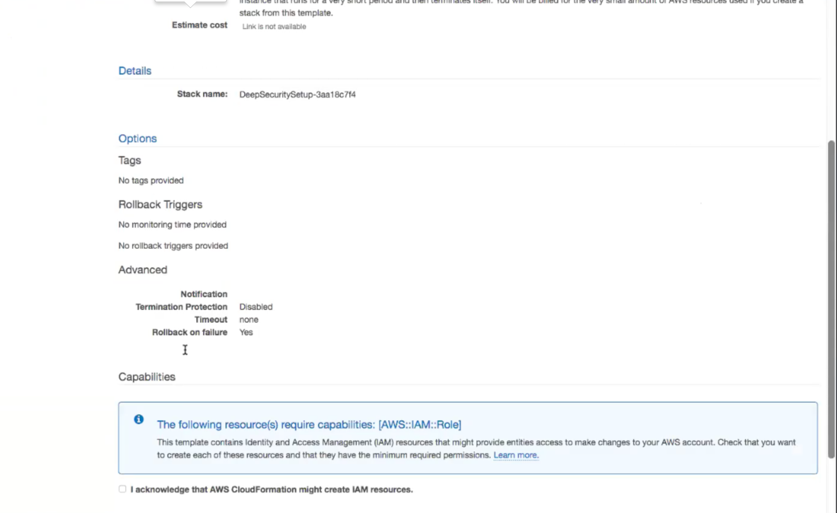
Task: Click the Tags subheading
Action: 130,161
